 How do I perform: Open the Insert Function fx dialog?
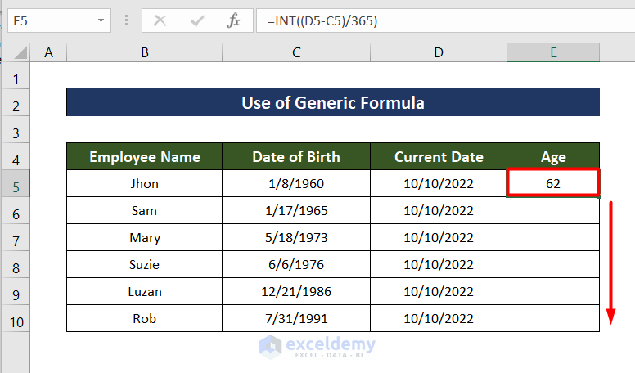(x=234, y=20)
